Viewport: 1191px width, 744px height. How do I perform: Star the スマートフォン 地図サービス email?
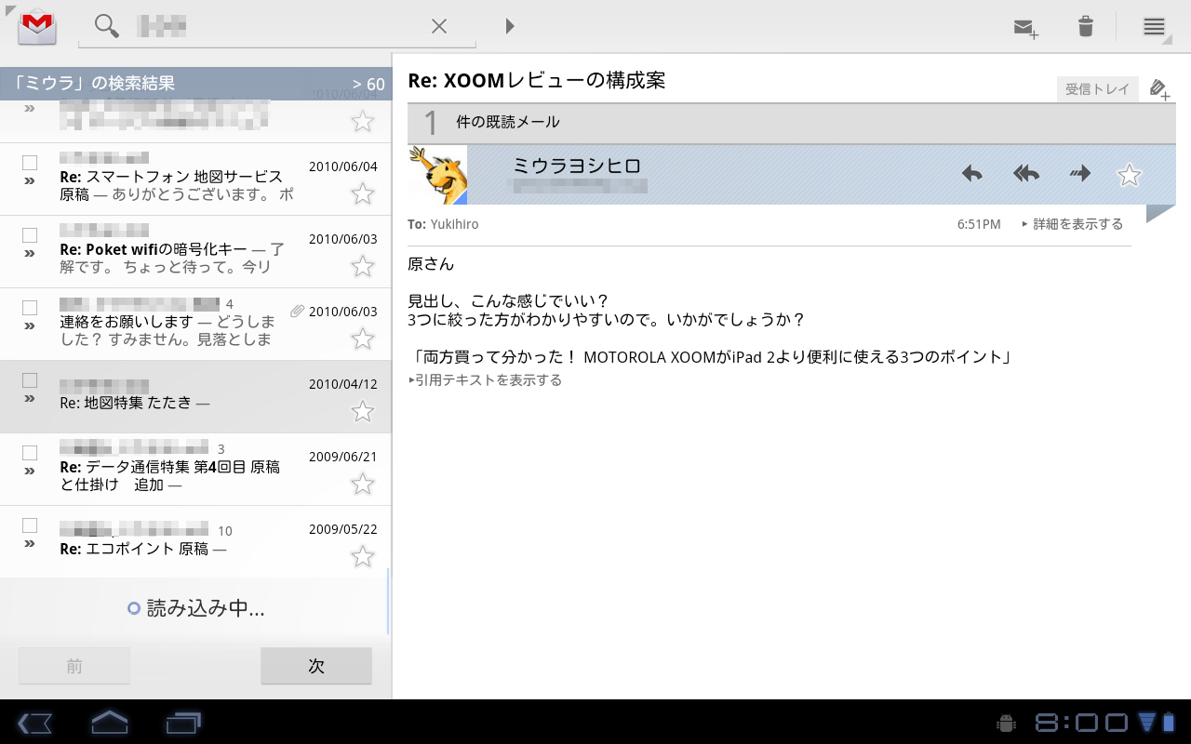363,193
